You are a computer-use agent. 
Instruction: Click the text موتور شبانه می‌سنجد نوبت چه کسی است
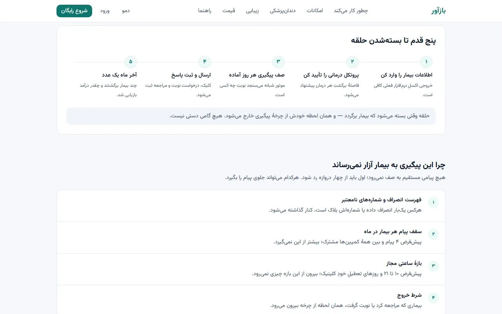(x=252, y=90)
